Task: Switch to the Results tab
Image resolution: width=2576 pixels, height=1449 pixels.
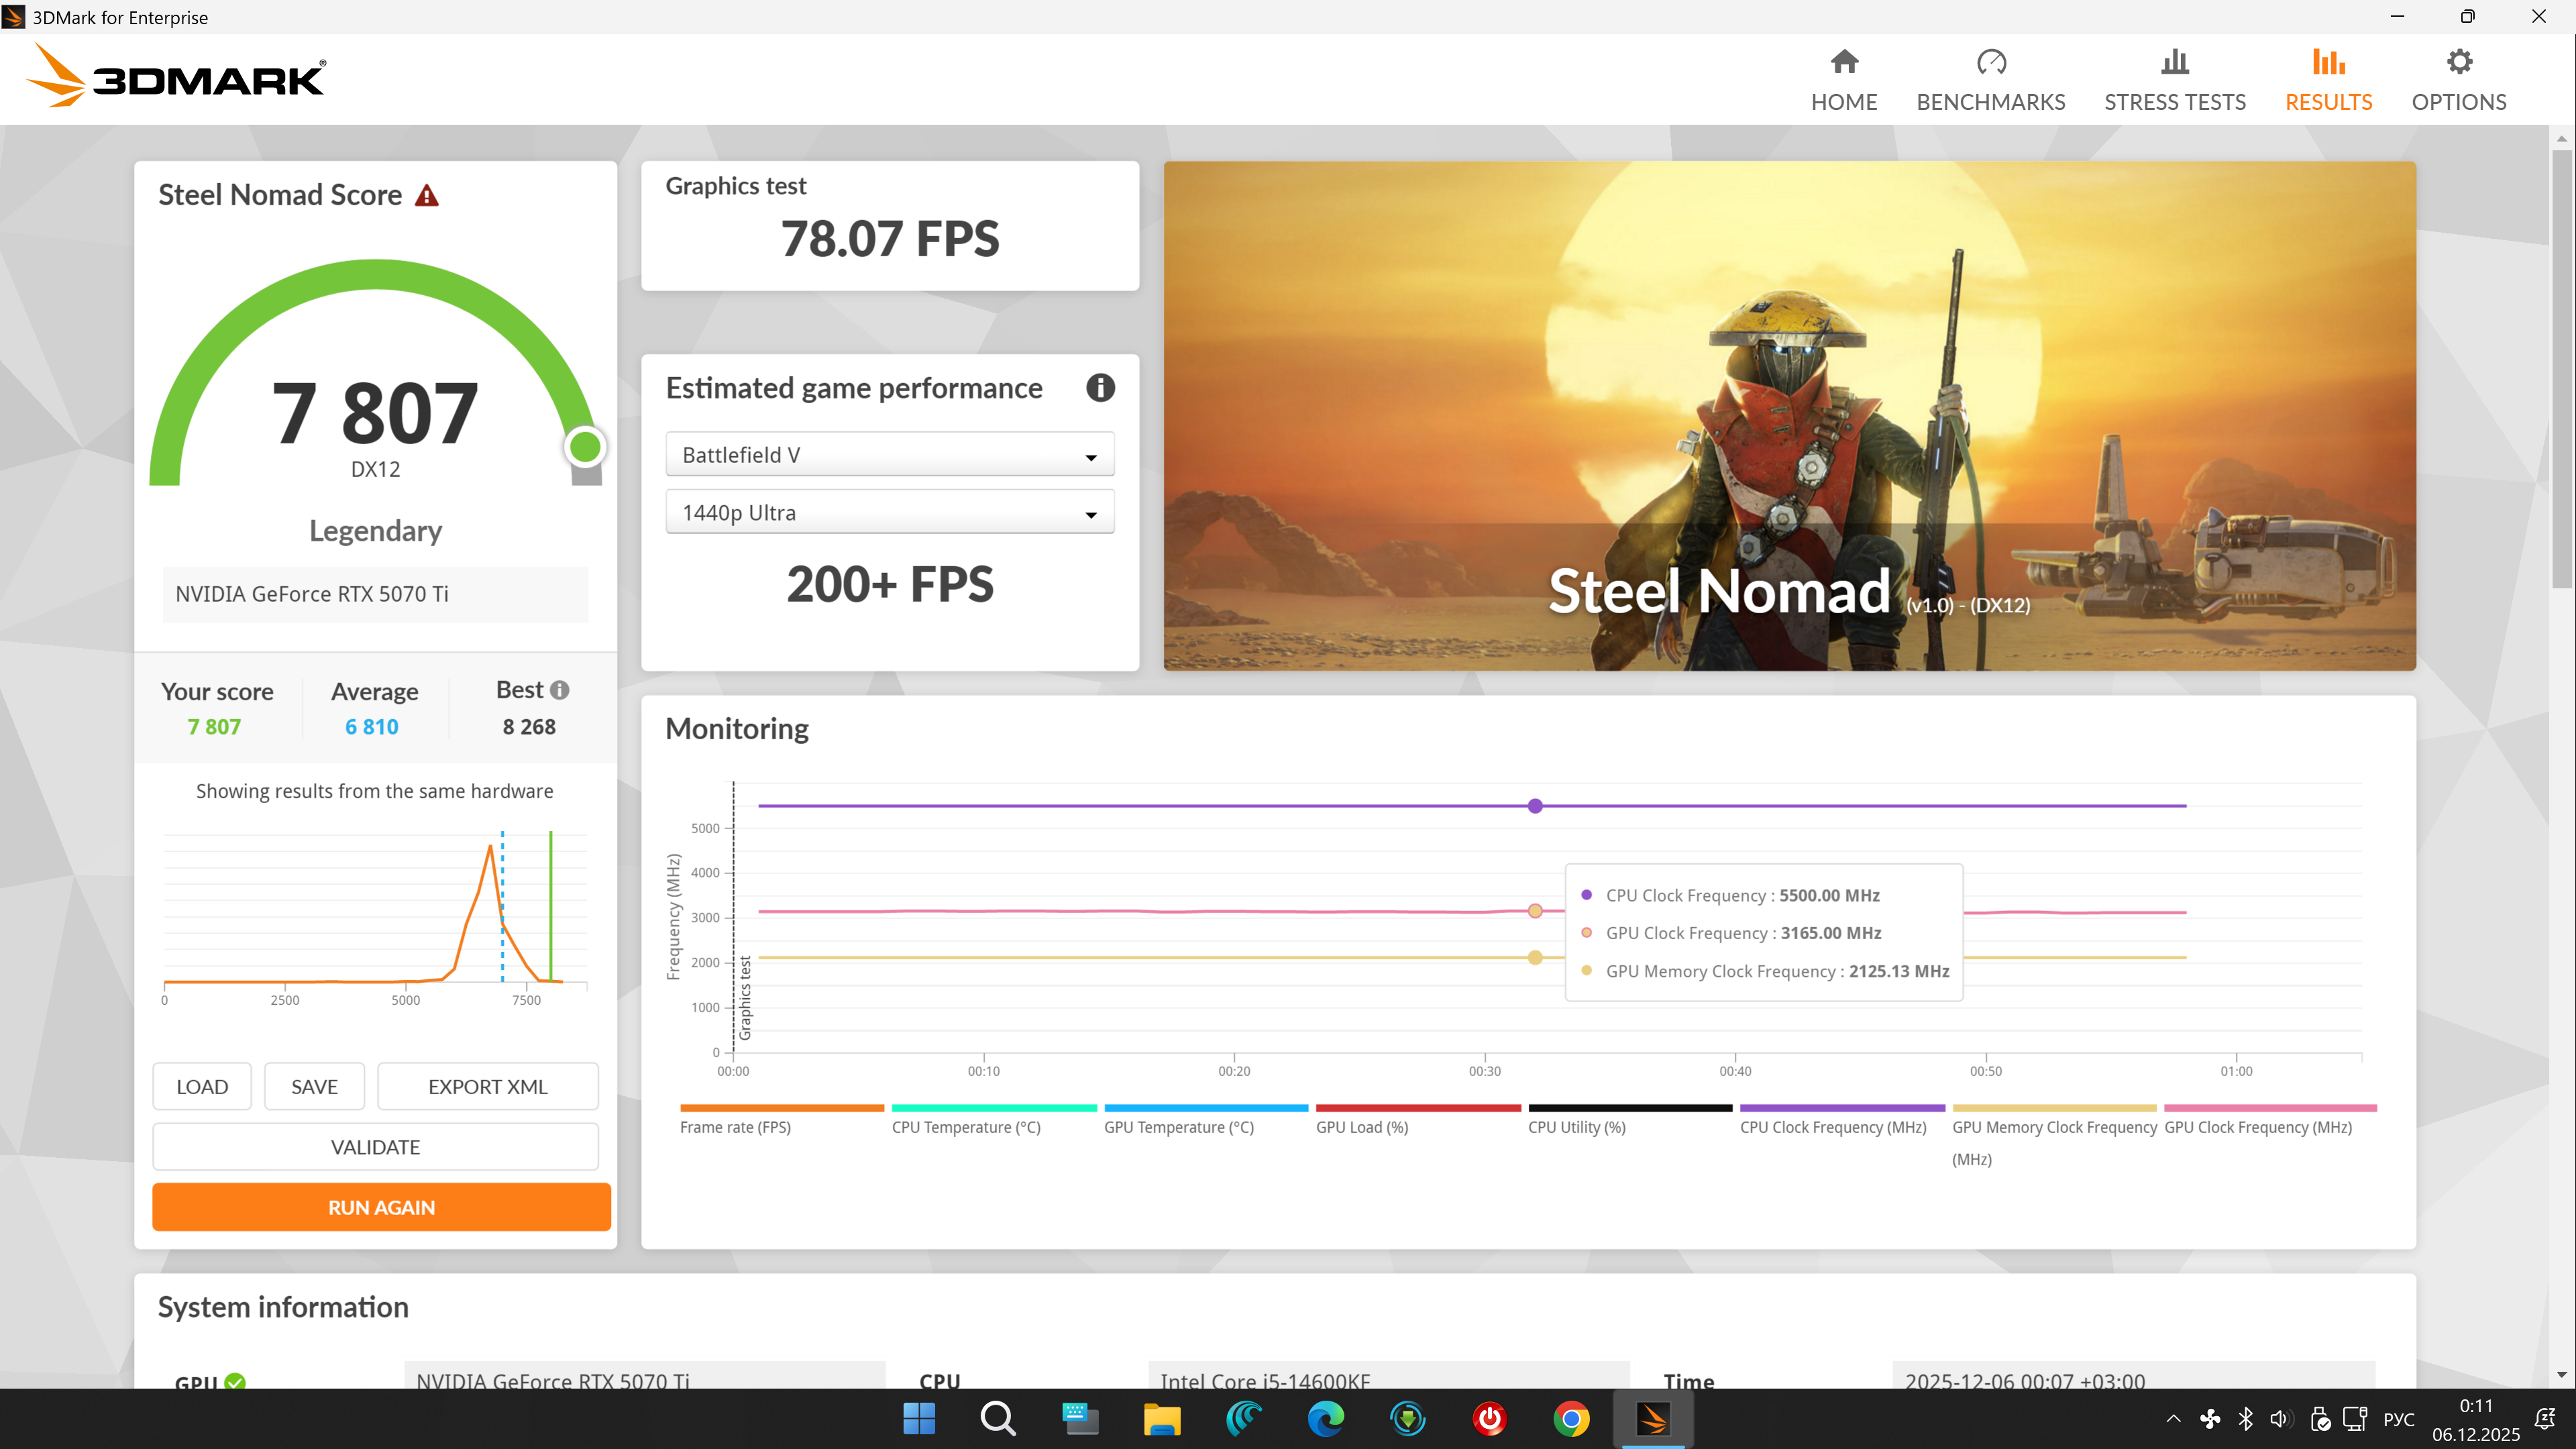Action: pos(2328,80)
